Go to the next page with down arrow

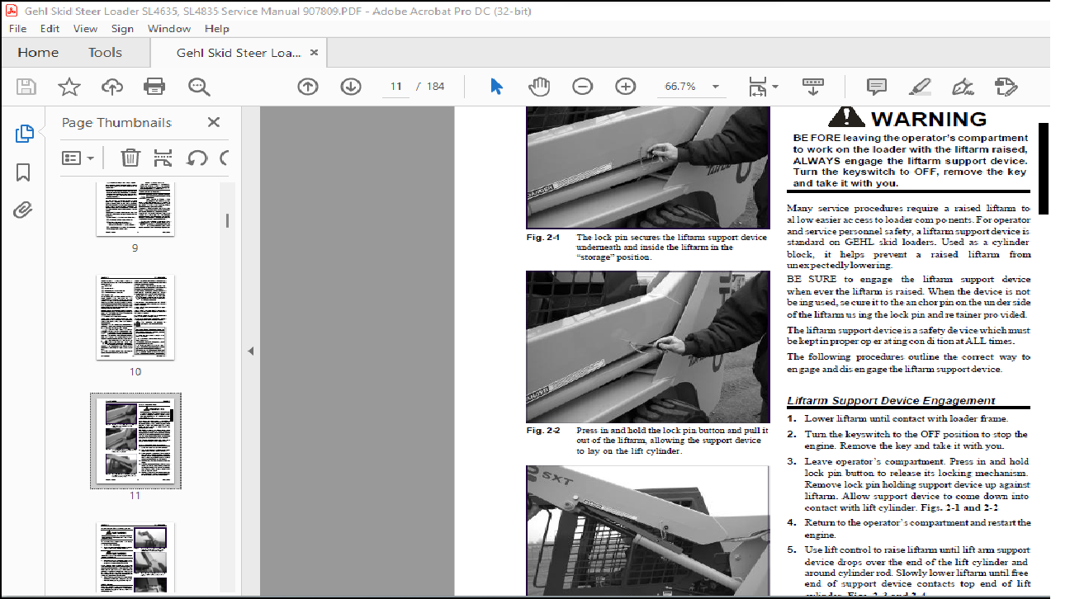click(351, 87)
